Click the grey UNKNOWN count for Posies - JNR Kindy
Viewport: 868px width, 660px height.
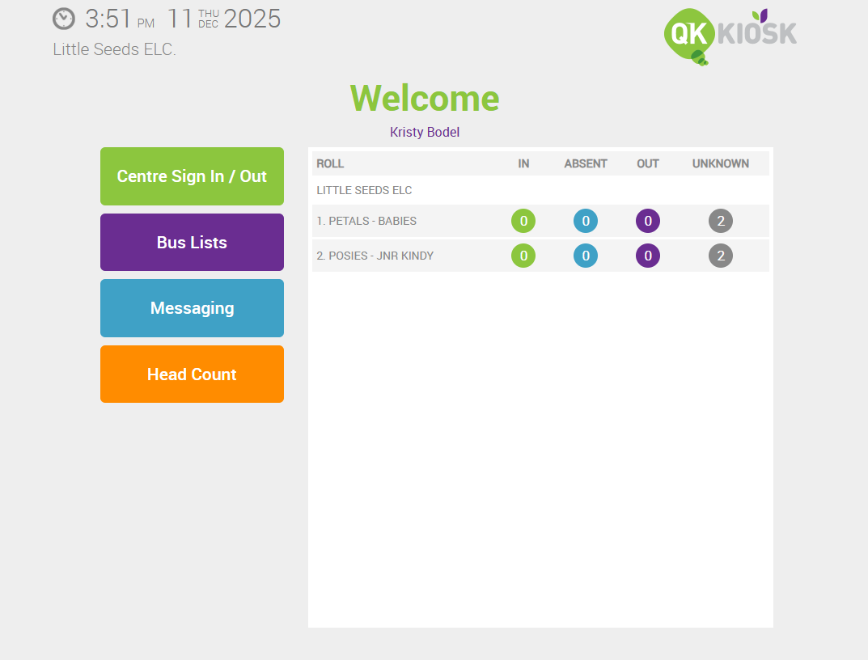point(721,256)
